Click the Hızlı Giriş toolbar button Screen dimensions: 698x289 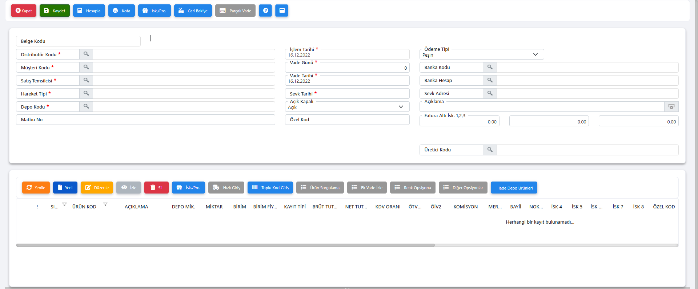pyautogui.click(x=226, y=188)
